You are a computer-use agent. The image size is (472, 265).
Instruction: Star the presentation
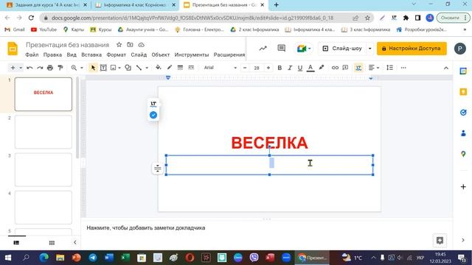click(119, 45)
